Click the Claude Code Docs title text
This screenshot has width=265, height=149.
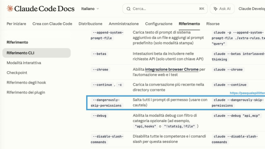(44, 9)
